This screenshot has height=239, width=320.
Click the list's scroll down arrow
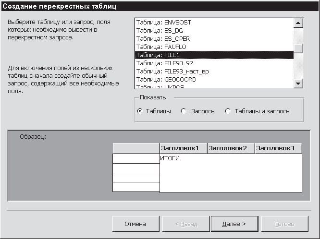click(298, 84)
